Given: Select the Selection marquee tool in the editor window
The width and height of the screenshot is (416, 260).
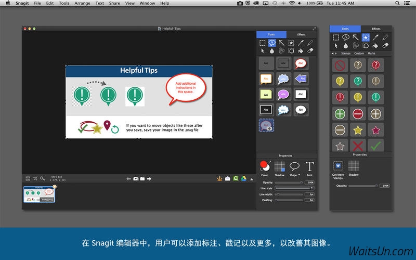Looking at the screenshot, I should pos(263,43).
